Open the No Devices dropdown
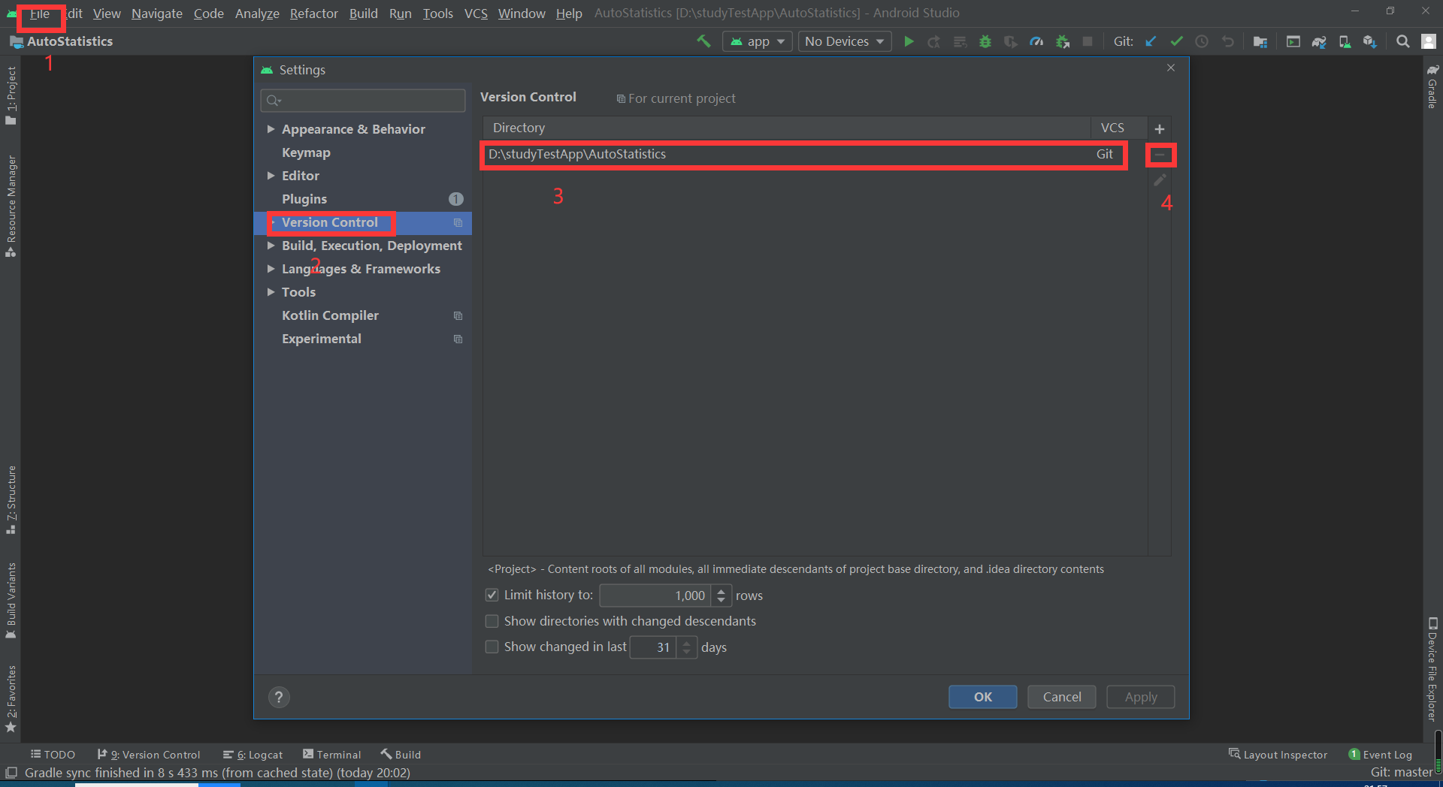The image size is (1443, 787). (845, 41)
